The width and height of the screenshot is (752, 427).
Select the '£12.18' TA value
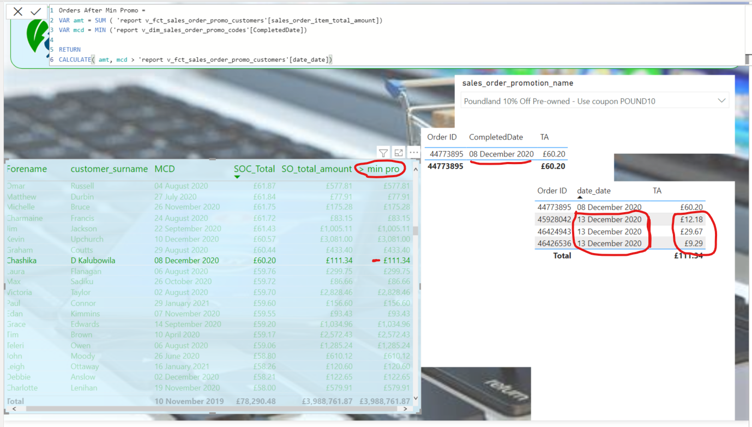(692, 219)
